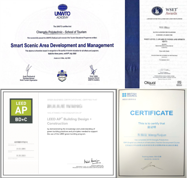Click the Ofqual logo
This screenshot has width=187, height=178.
pos(150,83)
